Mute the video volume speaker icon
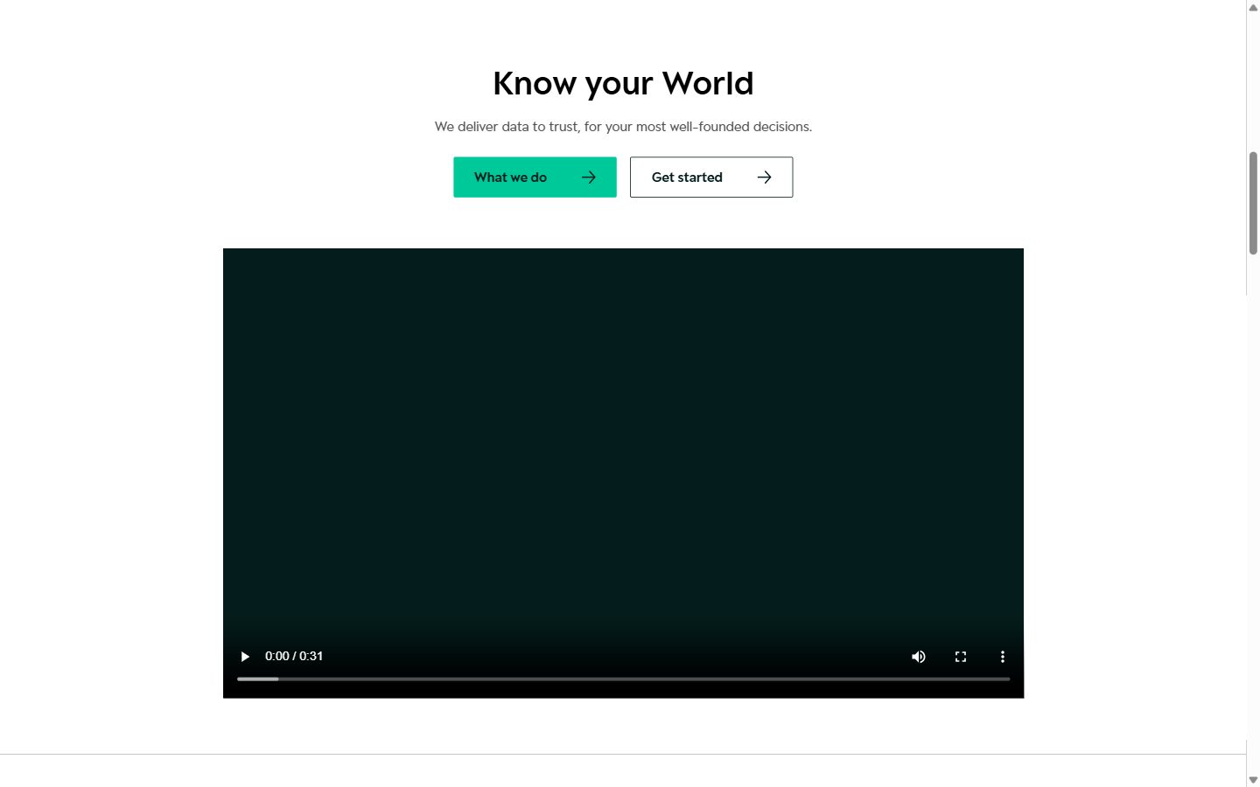 919,657
